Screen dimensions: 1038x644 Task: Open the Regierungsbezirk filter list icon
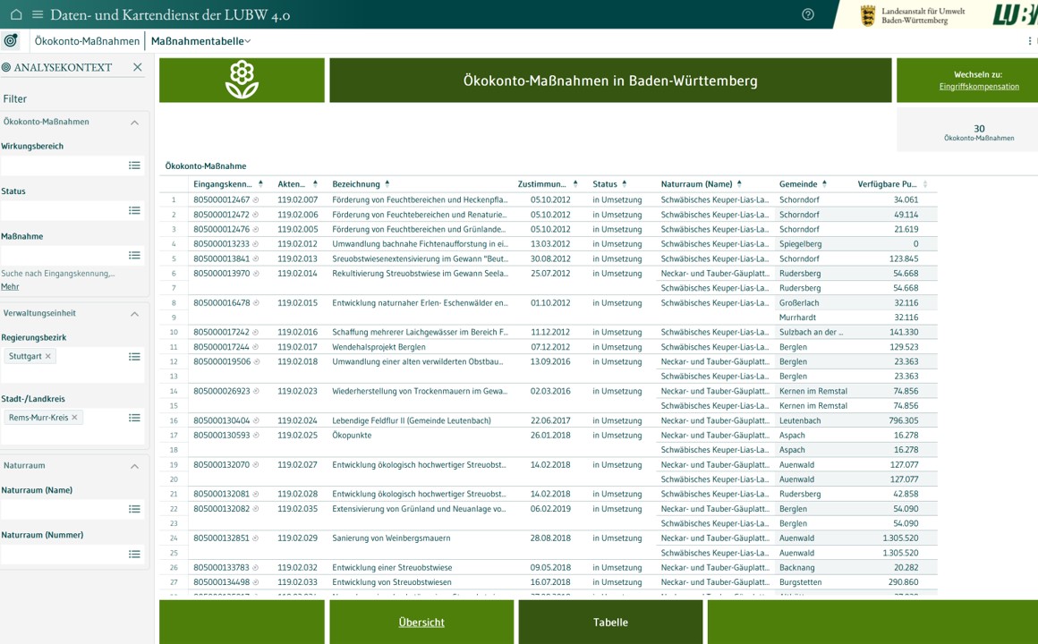click(134, 357)
